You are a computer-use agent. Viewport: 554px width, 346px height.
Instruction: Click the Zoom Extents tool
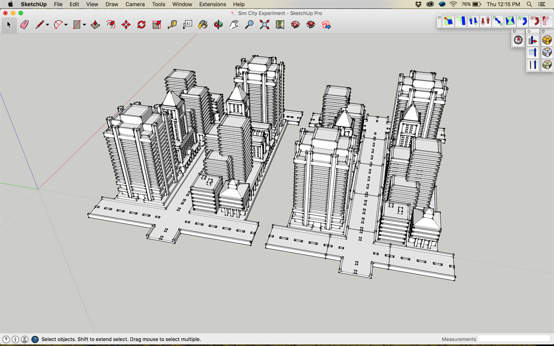265,25
